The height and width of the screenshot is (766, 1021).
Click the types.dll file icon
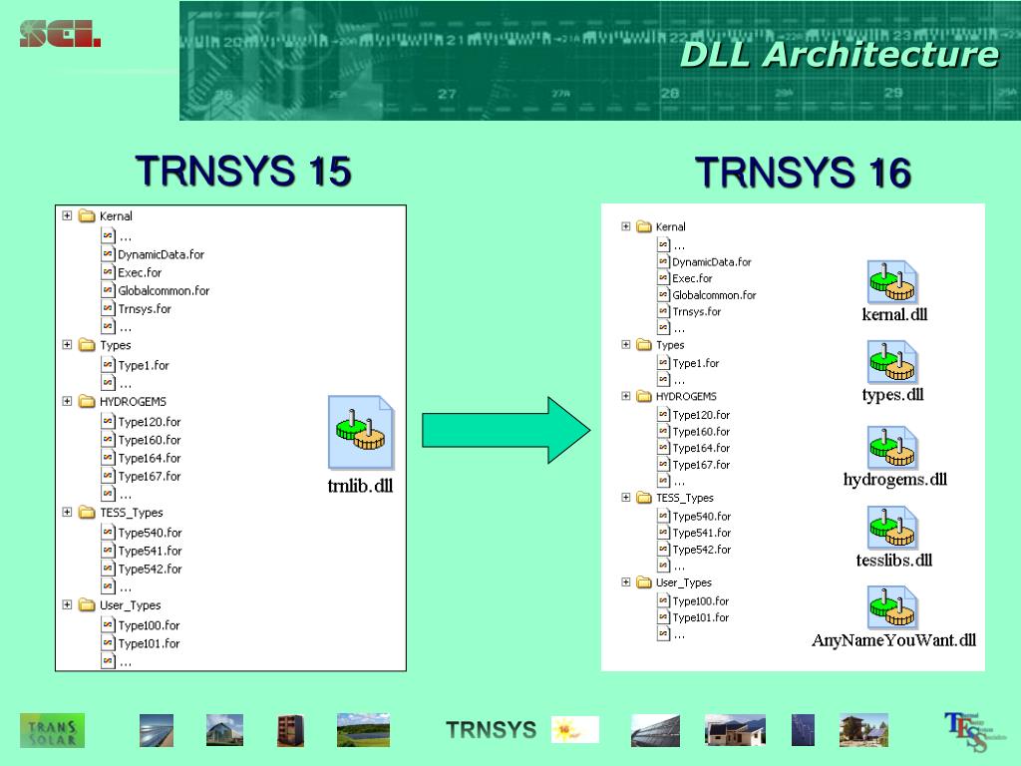[x=892, y=362]
